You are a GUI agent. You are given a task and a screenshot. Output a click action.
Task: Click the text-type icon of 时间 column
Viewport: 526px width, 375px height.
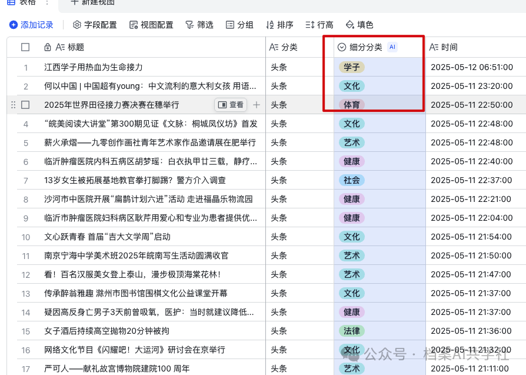coord(434,47)
